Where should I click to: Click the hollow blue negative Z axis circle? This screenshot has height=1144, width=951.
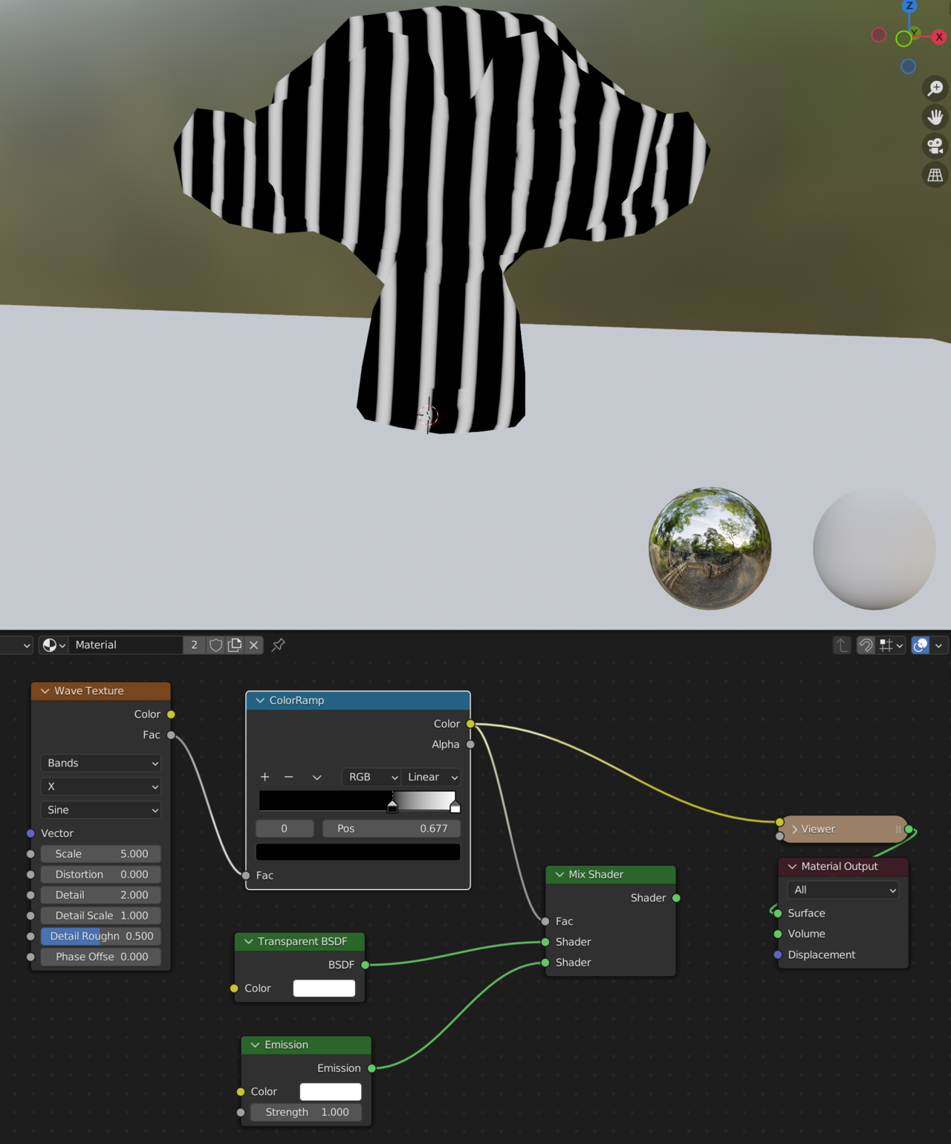pyautogui.click(x=908, y=66)
